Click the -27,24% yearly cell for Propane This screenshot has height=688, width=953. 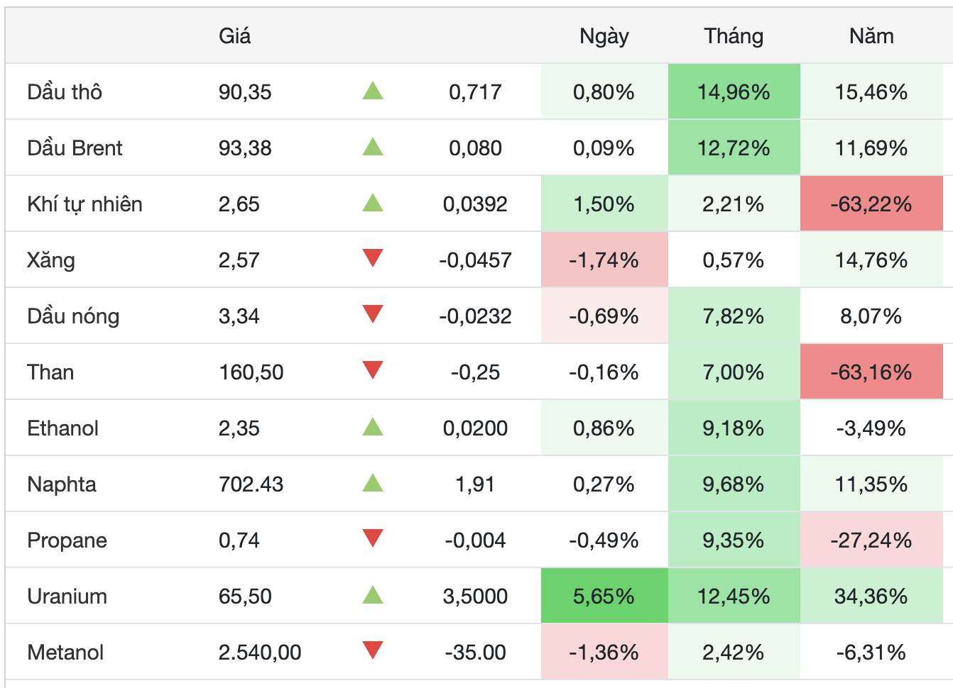point(871,540)
